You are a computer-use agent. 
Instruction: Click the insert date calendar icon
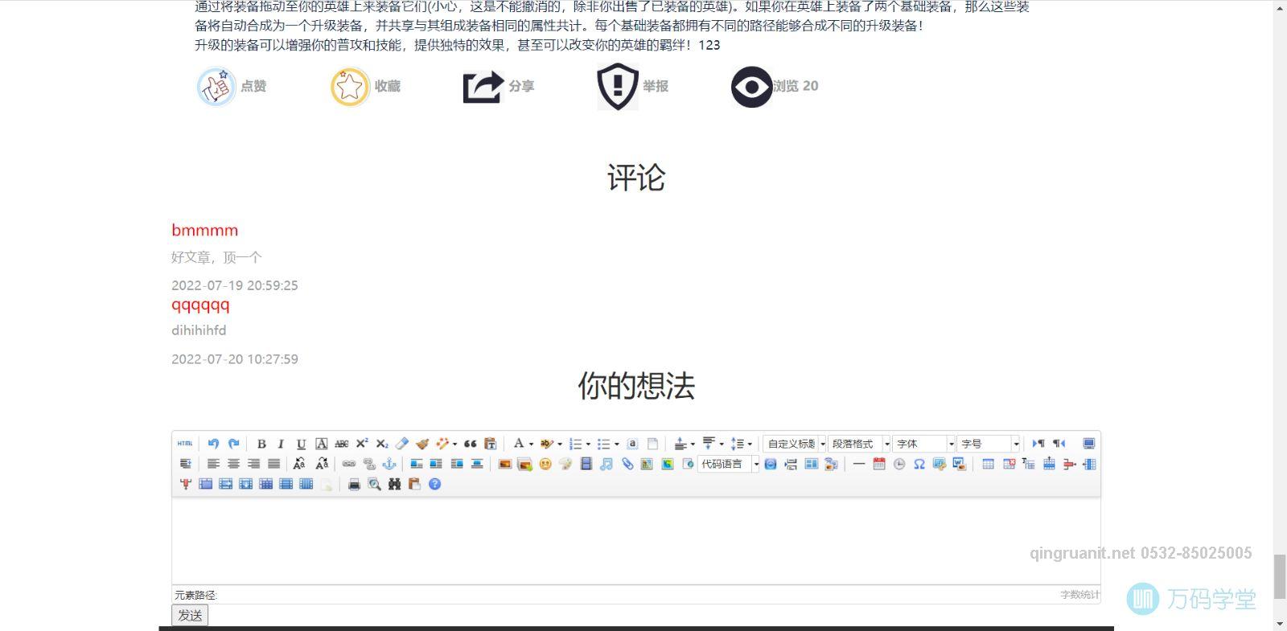(879, 464)
